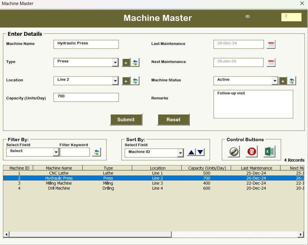Open the Machine Status dropdown
Viewport: 308px width, 245px height.
tap(274, 81)
